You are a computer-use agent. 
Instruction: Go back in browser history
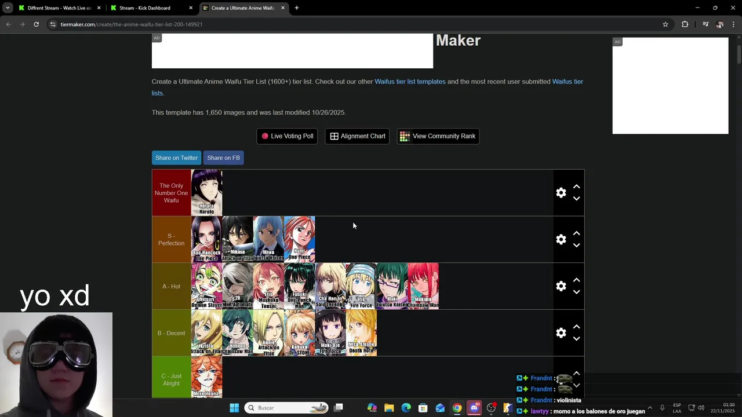tap(8, 24)
